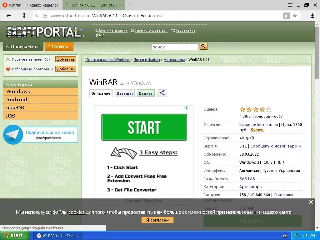This screenshot has width=320, height=240.
Task: Click Сообщить о новой версии link
Action: point(275,146)
